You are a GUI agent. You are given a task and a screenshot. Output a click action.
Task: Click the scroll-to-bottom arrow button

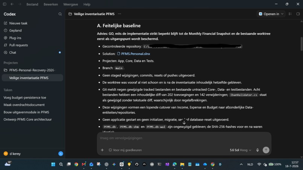click(x=184, y=123)
